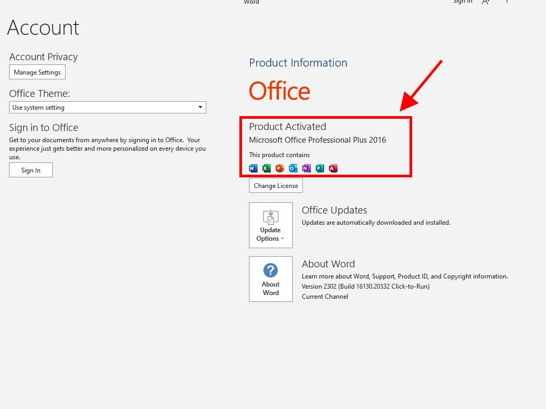Open the Update Options menu

tap(270, 225)
